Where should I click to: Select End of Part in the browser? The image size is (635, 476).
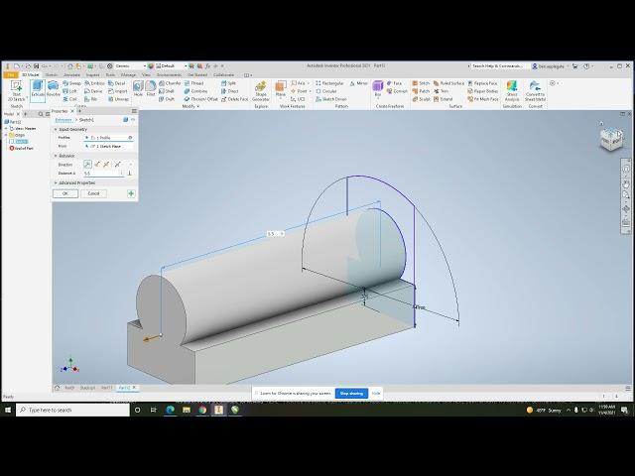click(22, 148)
